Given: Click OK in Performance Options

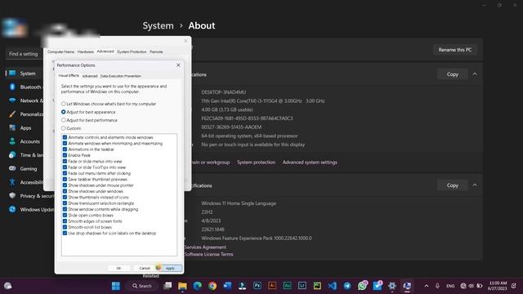Looking at the screenshot, I should coord(118,268).
